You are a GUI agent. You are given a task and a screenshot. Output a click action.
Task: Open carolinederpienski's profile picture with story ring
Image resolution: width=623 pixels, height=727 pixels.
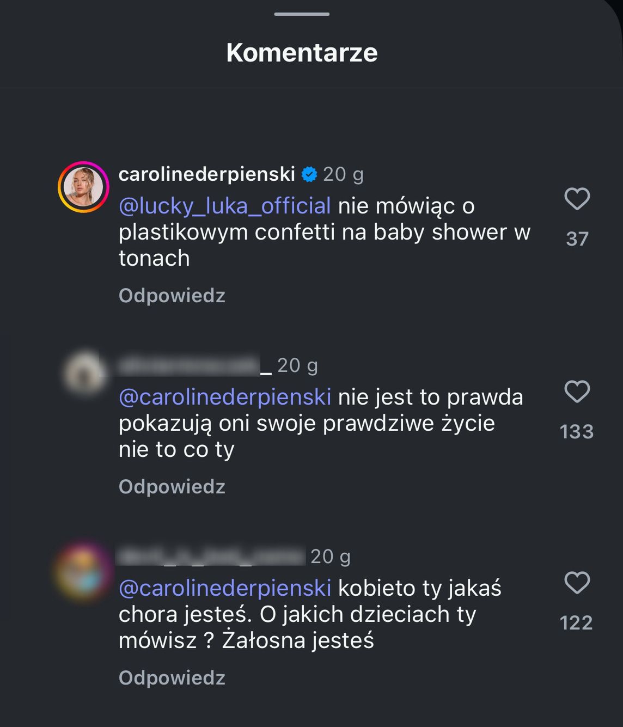[x=83, y=187]
